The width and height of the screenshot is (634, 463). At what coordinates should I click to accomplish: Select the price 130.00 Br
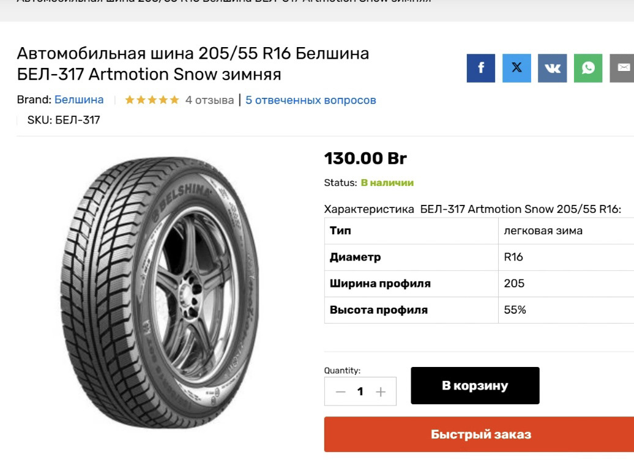pyautogui.click(x=365, y=158)
